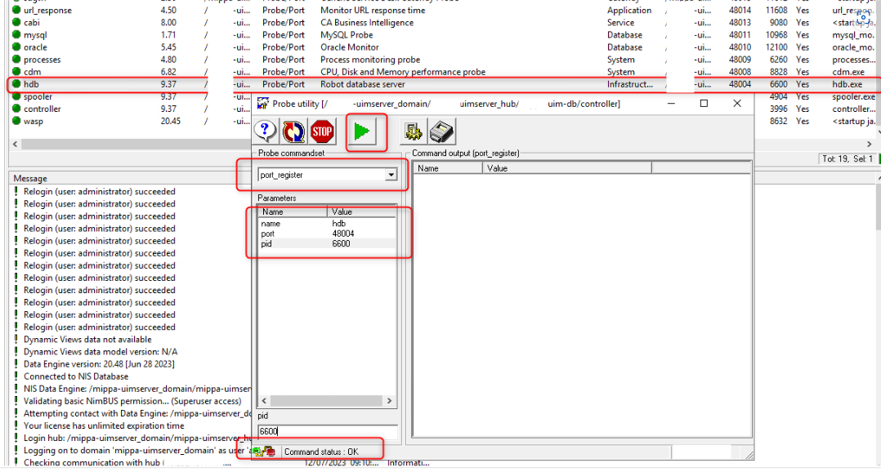The image size is (881, 472).
Task: Click 'Monitor URL response time' description cell
Action: (x=373, y=10)
